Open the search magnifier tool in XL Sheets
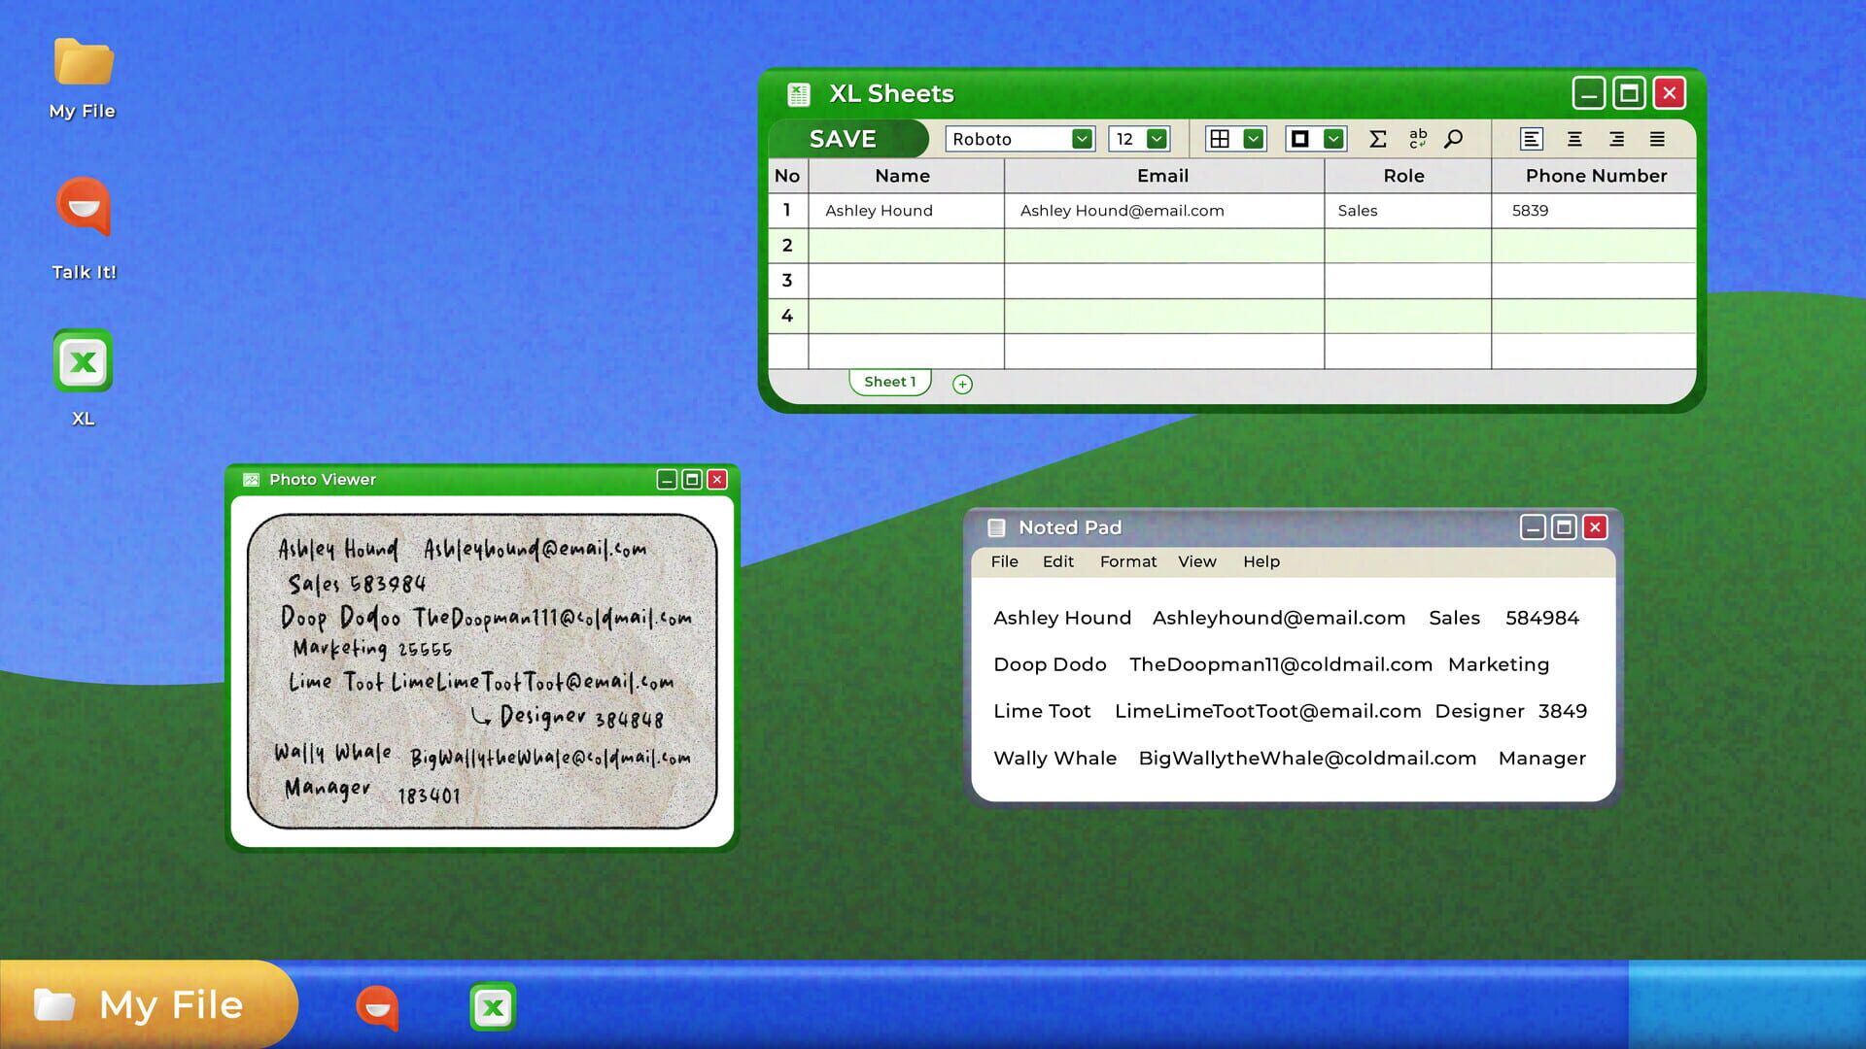The width and height of the screenshot is (1866, 1049). coord(1453,139)
